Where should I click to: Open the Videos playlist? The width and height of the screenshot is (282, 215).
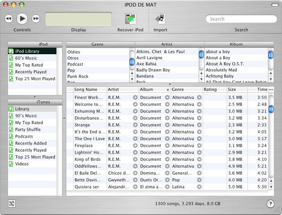coord(32,164)
